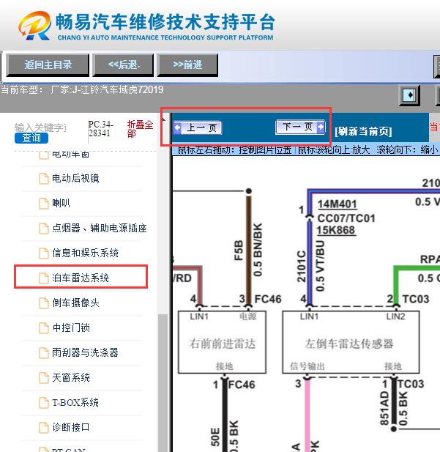Click document icon beside 喇叭
The image size is (440, 452).
pyautogui.click(x=43, y=204)
